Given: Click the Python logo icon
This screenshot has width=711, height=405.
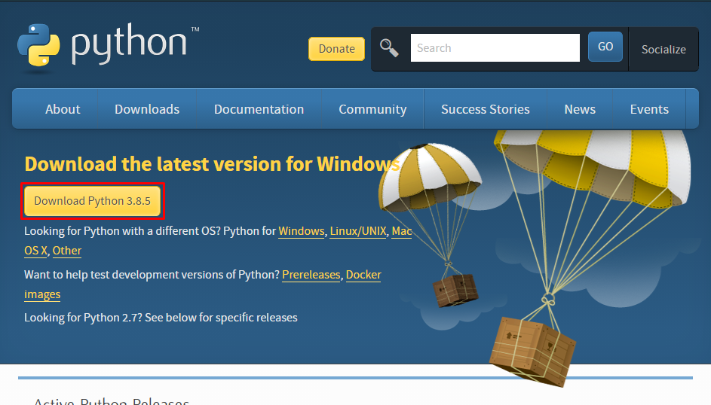Looking at the screenshot, I should click(38, 45).
